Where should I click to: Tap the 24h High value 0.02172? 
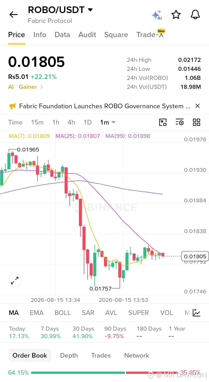tap(189, 60)
